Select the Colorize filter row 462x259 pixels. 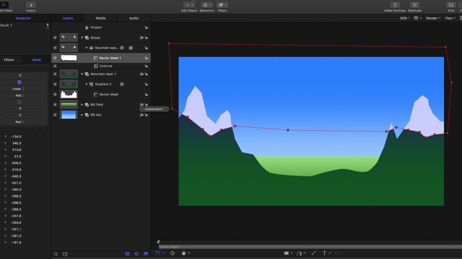tap(101, 66)
